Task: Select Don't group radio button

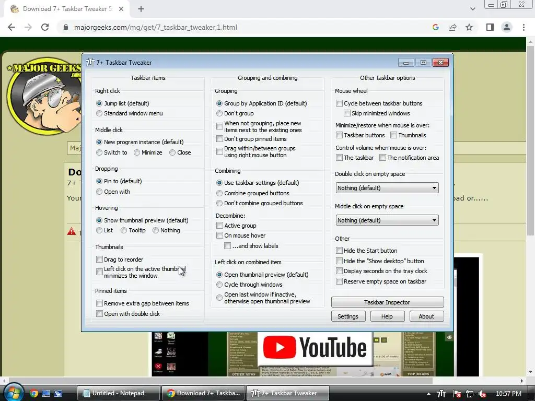Action: [219, 113]
